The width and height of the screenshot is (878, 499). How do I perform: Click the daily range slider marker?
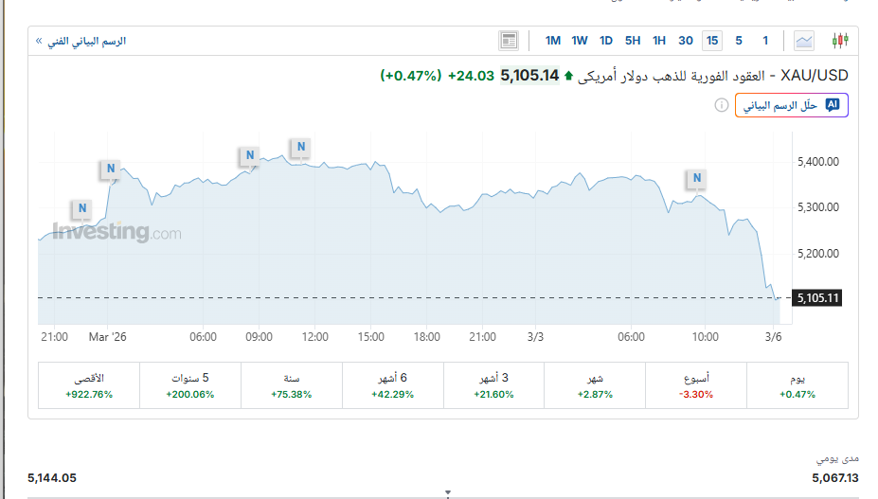click(x=448, y=493)
